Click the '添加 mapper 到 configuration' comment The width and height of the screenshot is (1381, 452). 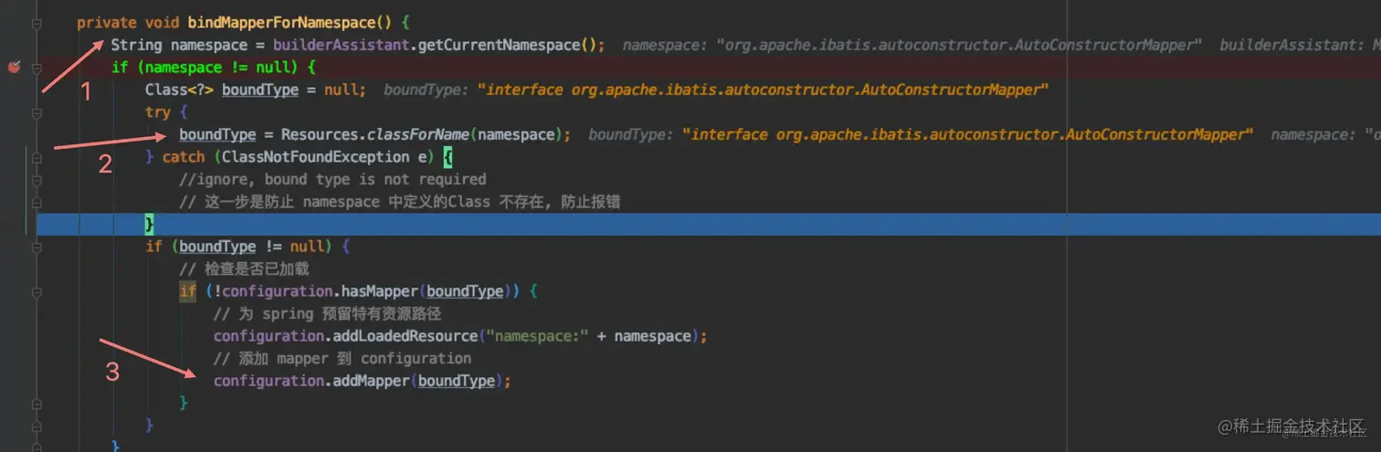pos(343,358)
